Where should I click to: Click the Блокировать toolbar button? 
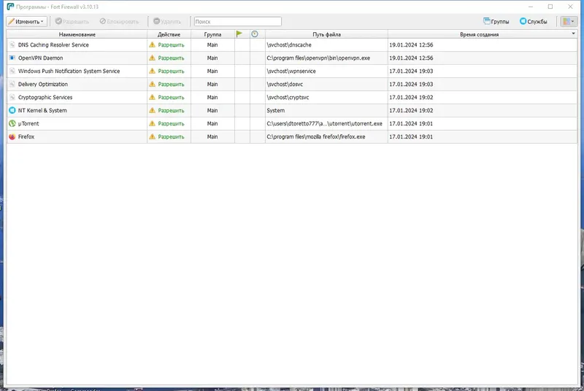[119, 22]
